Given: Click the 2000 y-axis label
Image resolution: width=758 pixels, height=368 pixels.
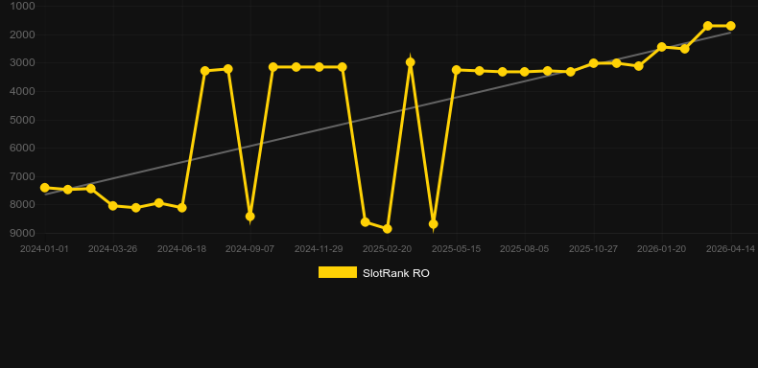Looking at the screenshot, I should tap(22, 34).
